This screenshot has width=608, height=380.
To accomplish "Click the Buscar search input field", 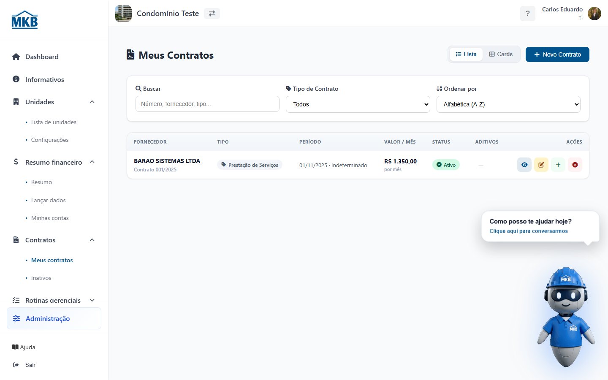I will [x=207, y=104].
